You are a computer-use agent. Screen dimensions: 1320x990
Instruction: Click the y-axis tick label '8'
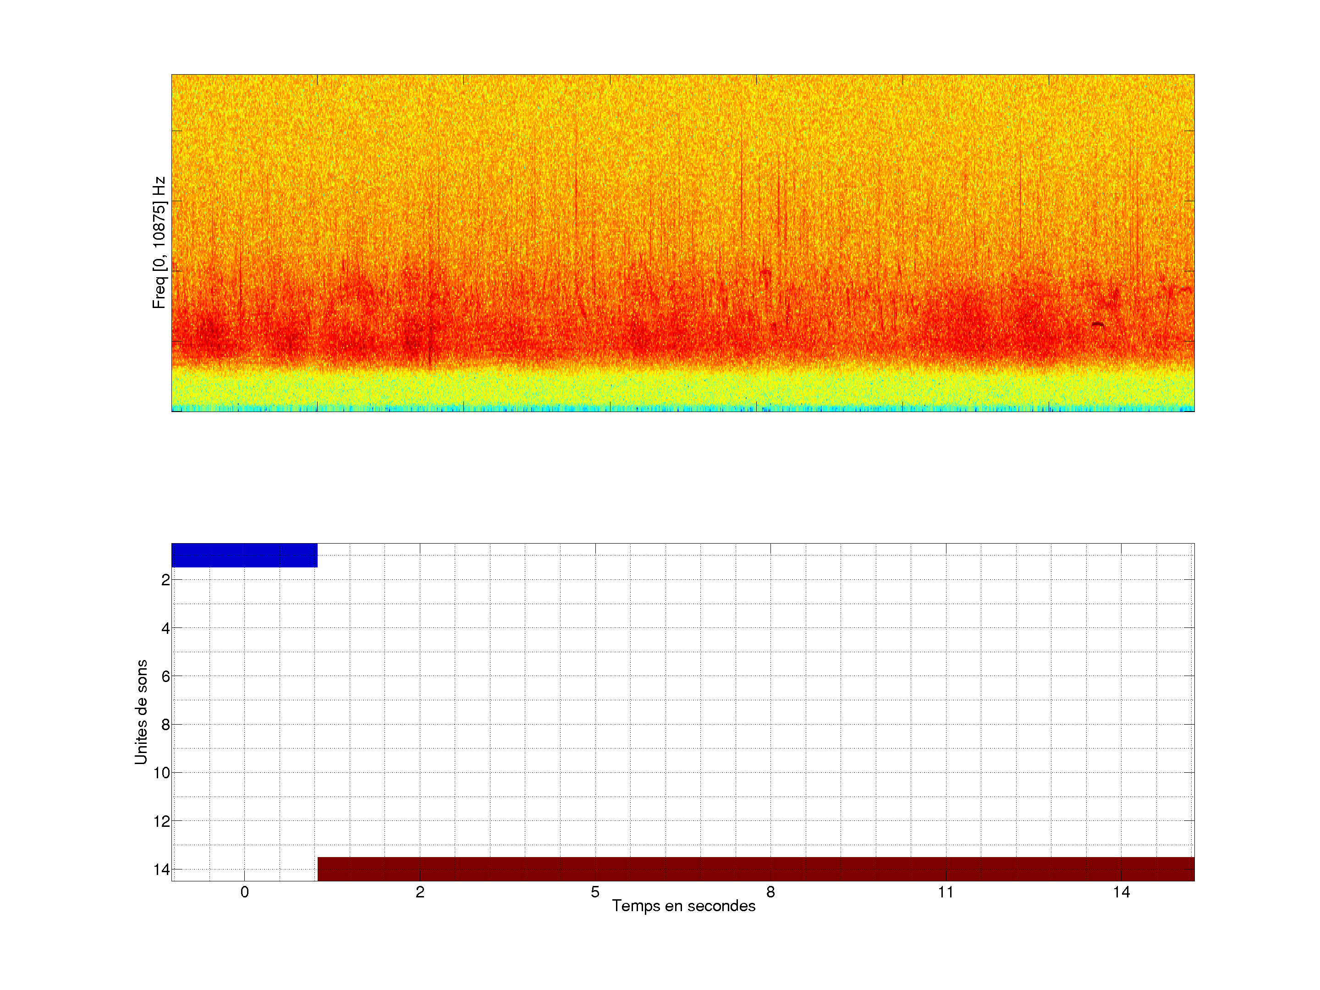coord(165,725)
